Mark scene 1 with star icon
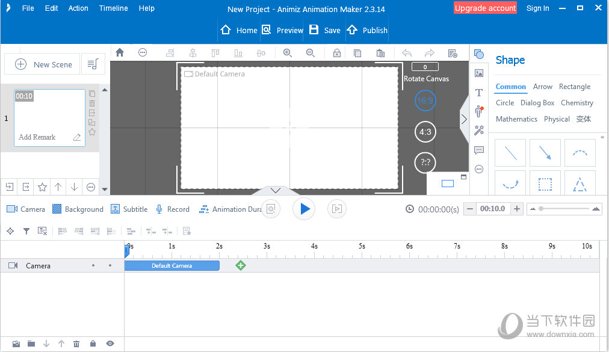The height and width of the screenshot is (352, 609). 92,132
